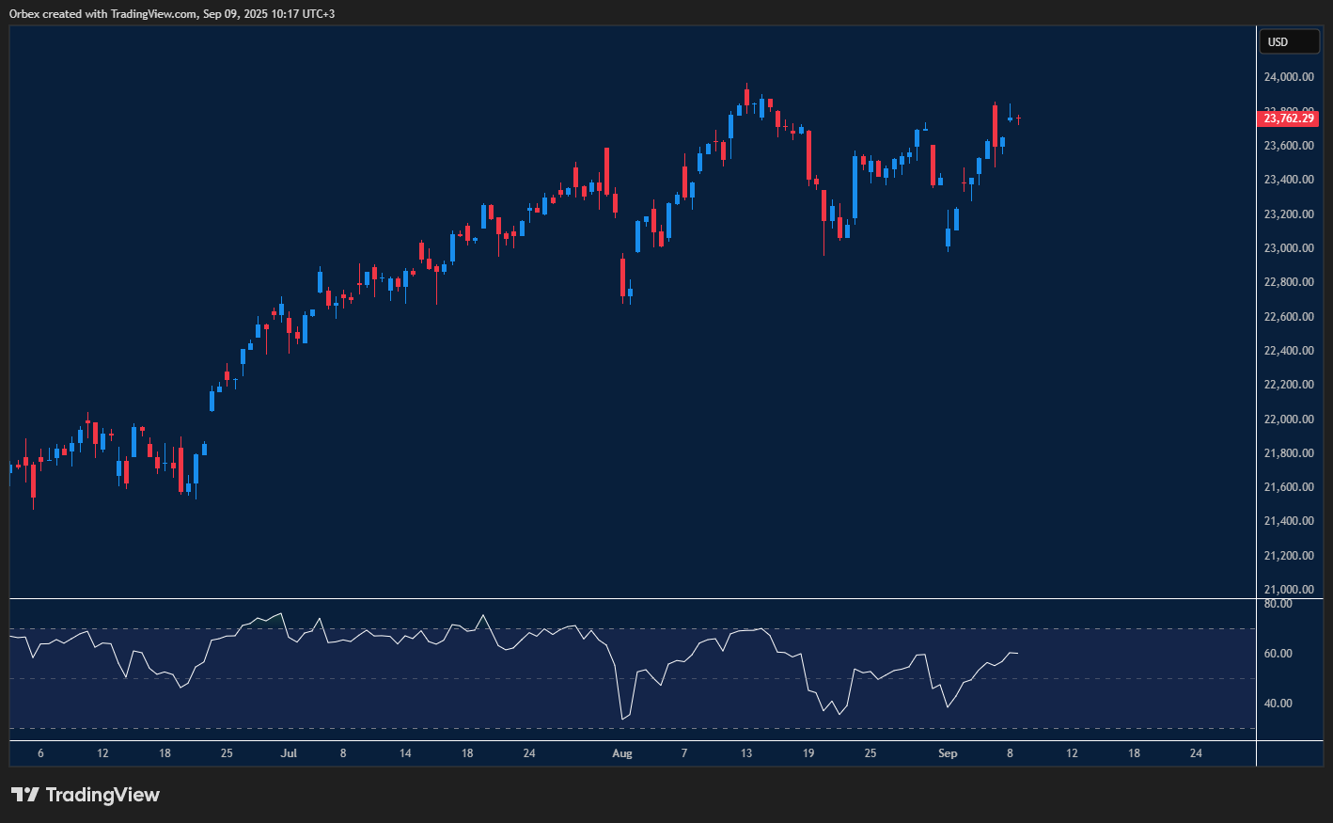Select the Aug label on the time axis
This screenshot has height=823, width=1333.
622,753
